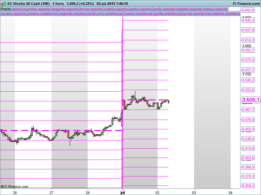Screen dimensions: 261x195
Task: Select the sexto soporte label
Action: pos(164,9)
